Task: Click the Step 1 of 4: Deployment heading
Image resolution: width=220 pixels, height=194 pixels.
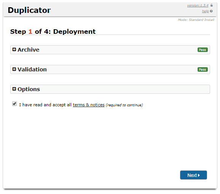Action: point(53,32)
